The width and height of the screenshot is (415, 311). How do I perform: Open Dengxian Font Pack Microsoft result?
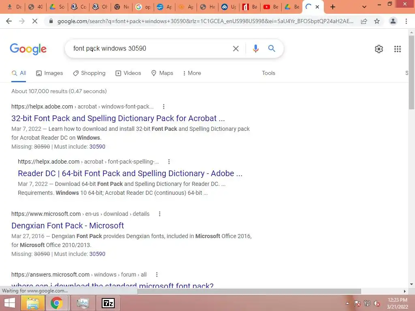[68, 226]
